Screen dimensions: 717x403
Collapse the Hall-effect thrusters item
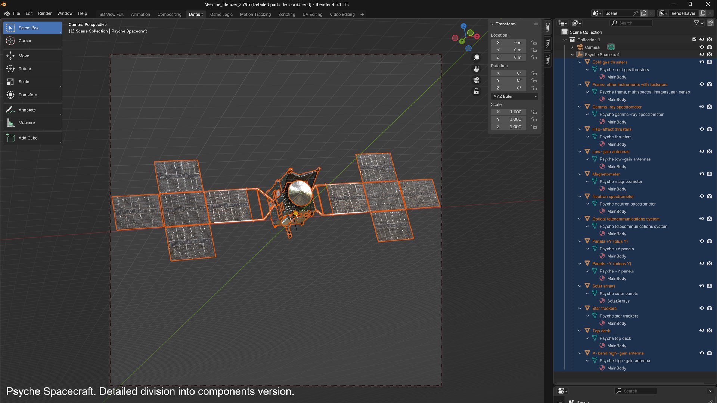(580, 129)
